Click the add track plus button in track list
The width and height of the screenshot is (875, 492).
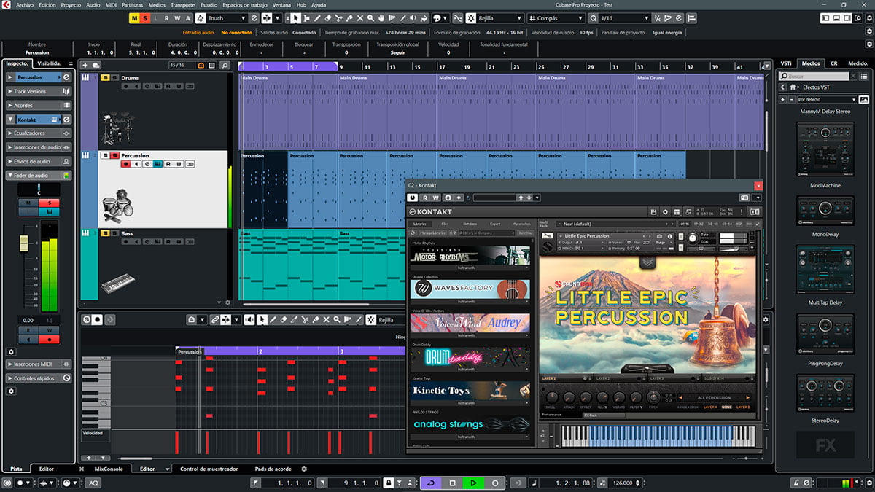[85, 66]
